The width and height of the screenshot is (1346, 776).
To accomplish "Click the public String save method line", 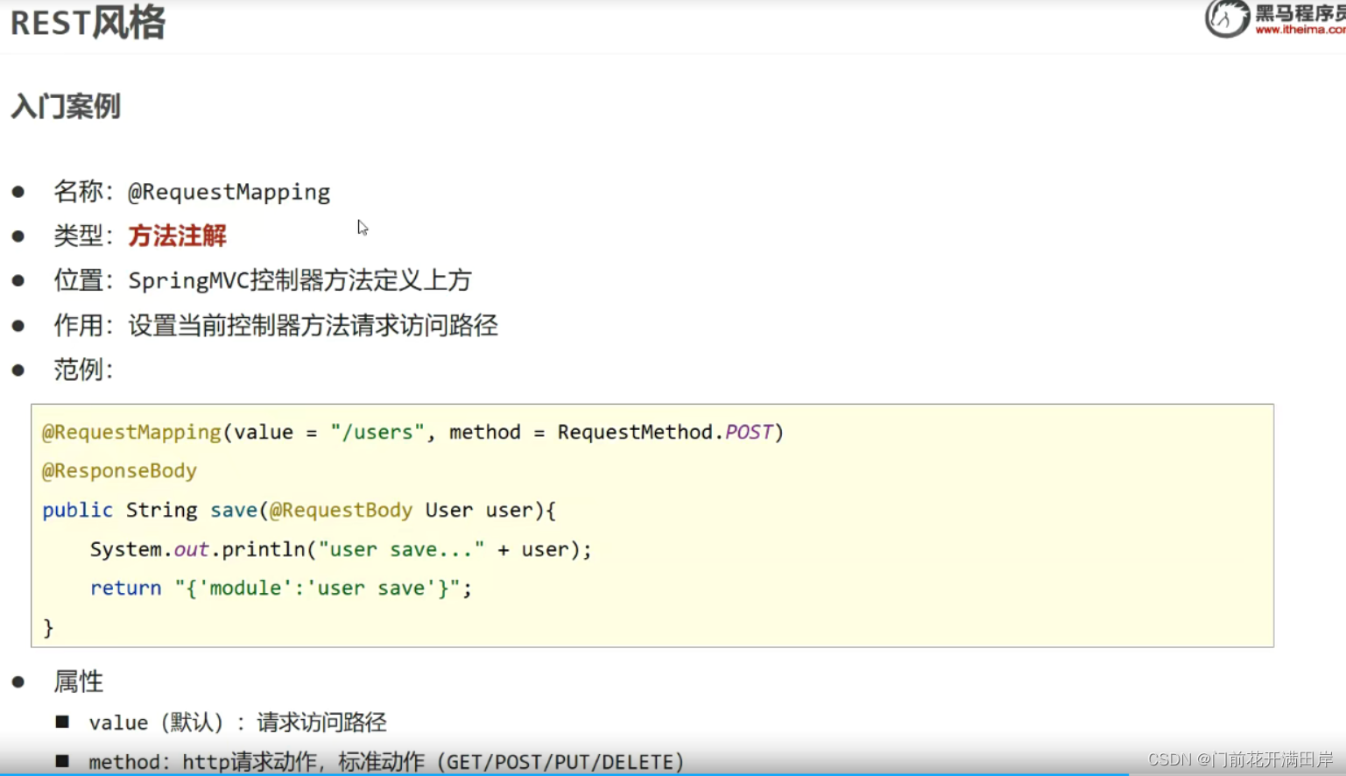I will pyautogui.click(x=300, y=511).
